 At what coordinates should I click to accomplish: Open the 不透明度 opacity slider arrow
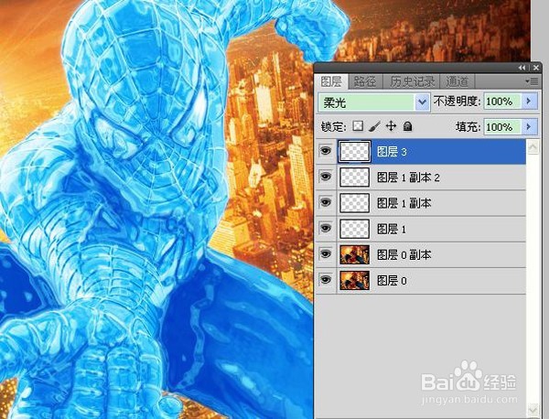[529, 102]
